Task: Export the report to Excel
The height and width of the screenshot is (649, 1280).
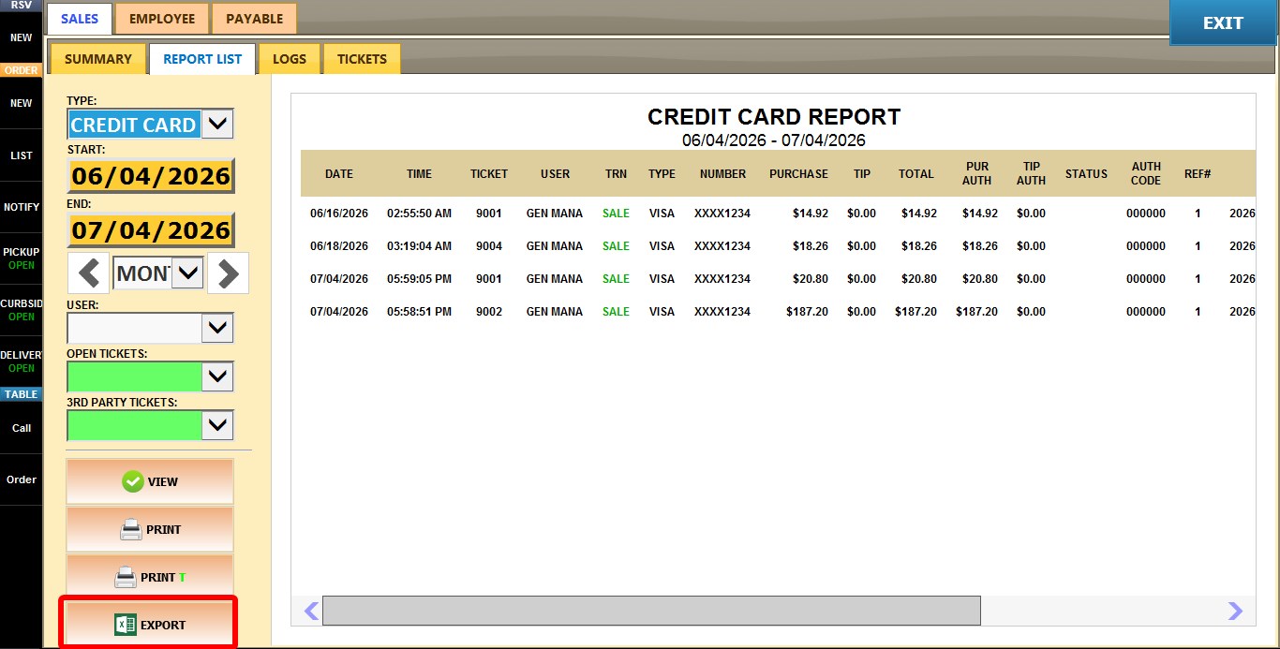Action: (150, 625)
